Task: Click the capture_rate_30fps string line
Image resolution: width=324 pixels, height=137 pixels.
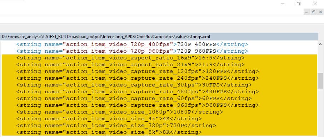Action: [x=134, y=85]
